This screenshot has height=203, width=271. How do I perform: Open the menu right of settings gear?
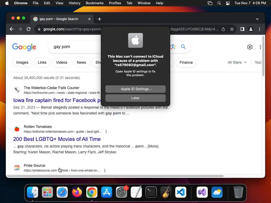(260, 47)
